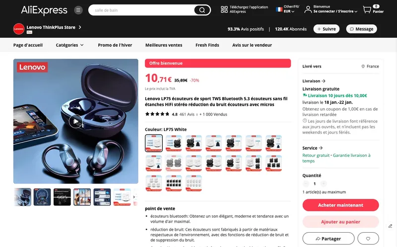Viewport: 397px width, 247px height.
Task: Open the shopping cart icon
Action: [367, 9]
